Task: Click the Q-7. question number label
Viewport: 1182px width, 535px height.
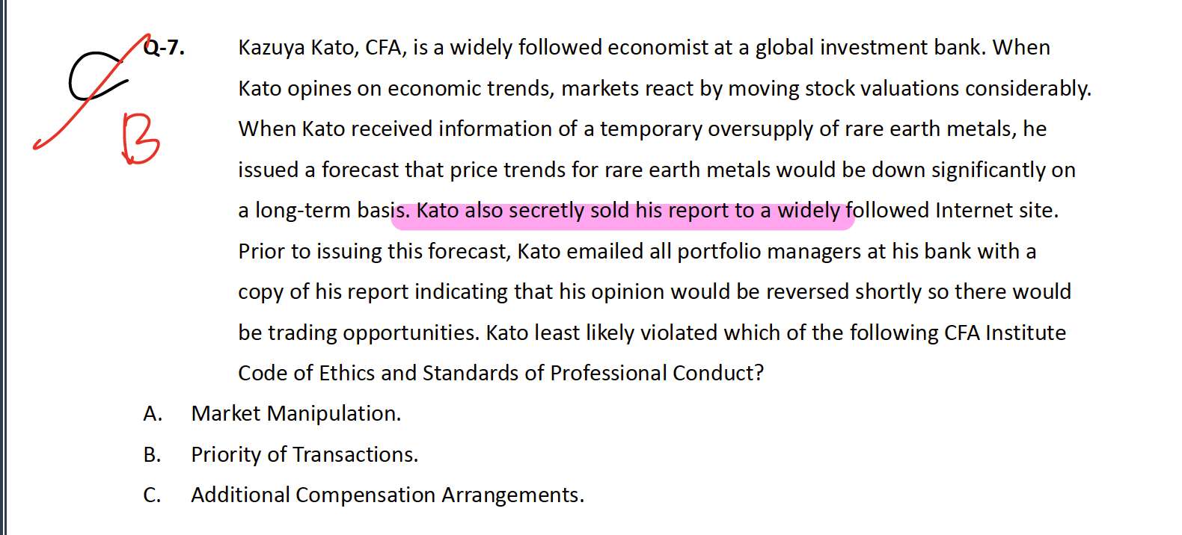Action: click(165, 48)
